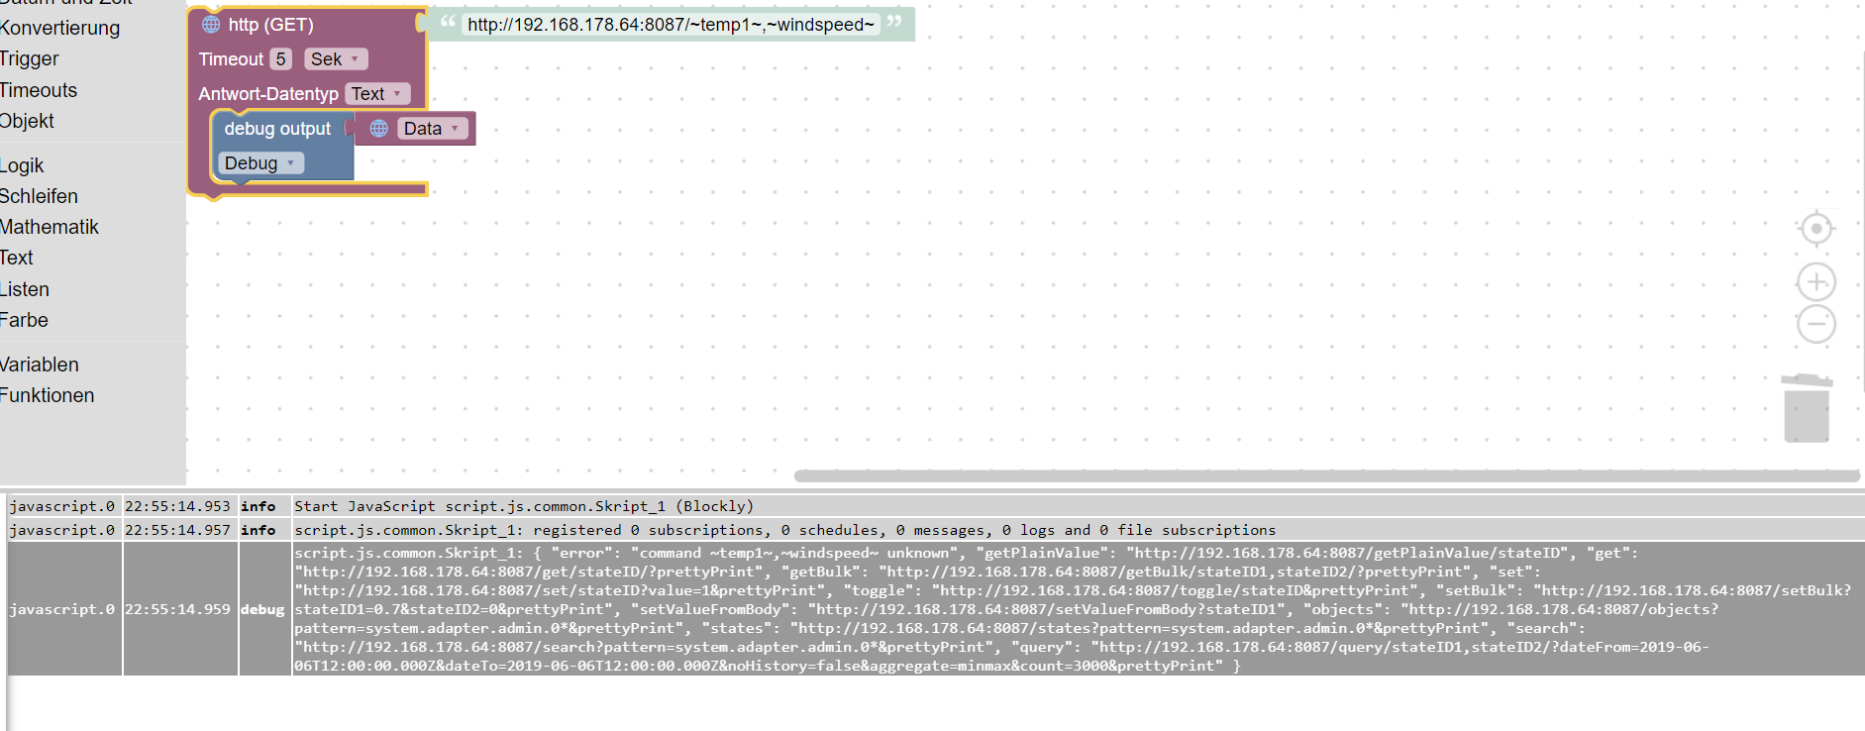Click the 'Antwort-Datentyp' label
Viewport: 1865px width, 731px height.
point(268,94)
